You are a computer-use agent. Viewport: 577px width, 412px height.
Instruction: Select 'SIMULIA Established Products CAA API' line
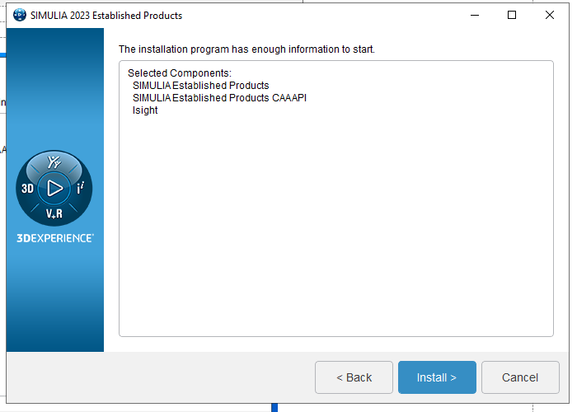(x=220, y=98)
